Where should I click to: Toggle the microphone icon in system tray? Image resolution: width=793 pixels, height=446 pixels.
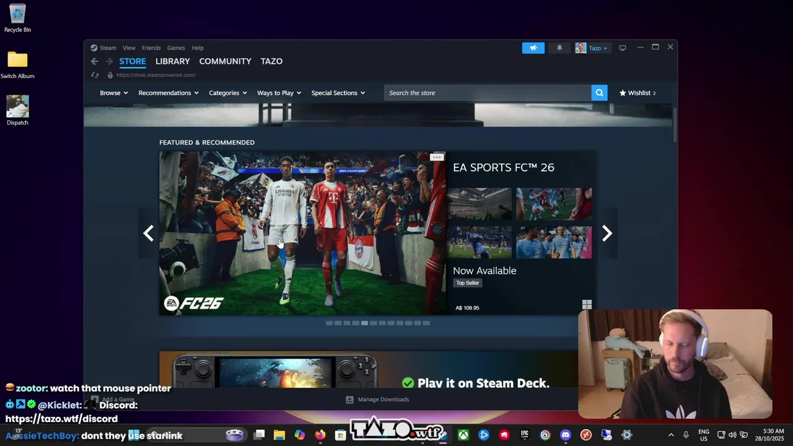tap(686, 435)
